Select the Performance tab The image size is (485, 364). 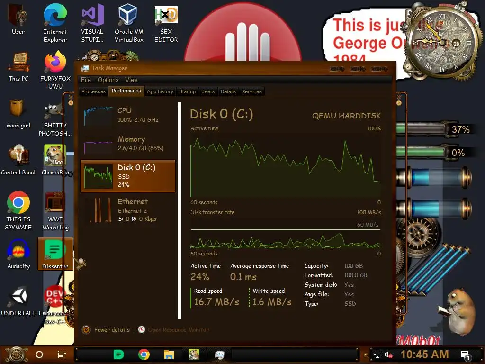click(x=126, y=91)
